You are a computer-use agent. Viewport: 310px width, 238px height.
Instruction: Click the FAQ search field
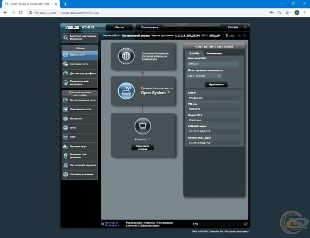(x=221, y=224)
